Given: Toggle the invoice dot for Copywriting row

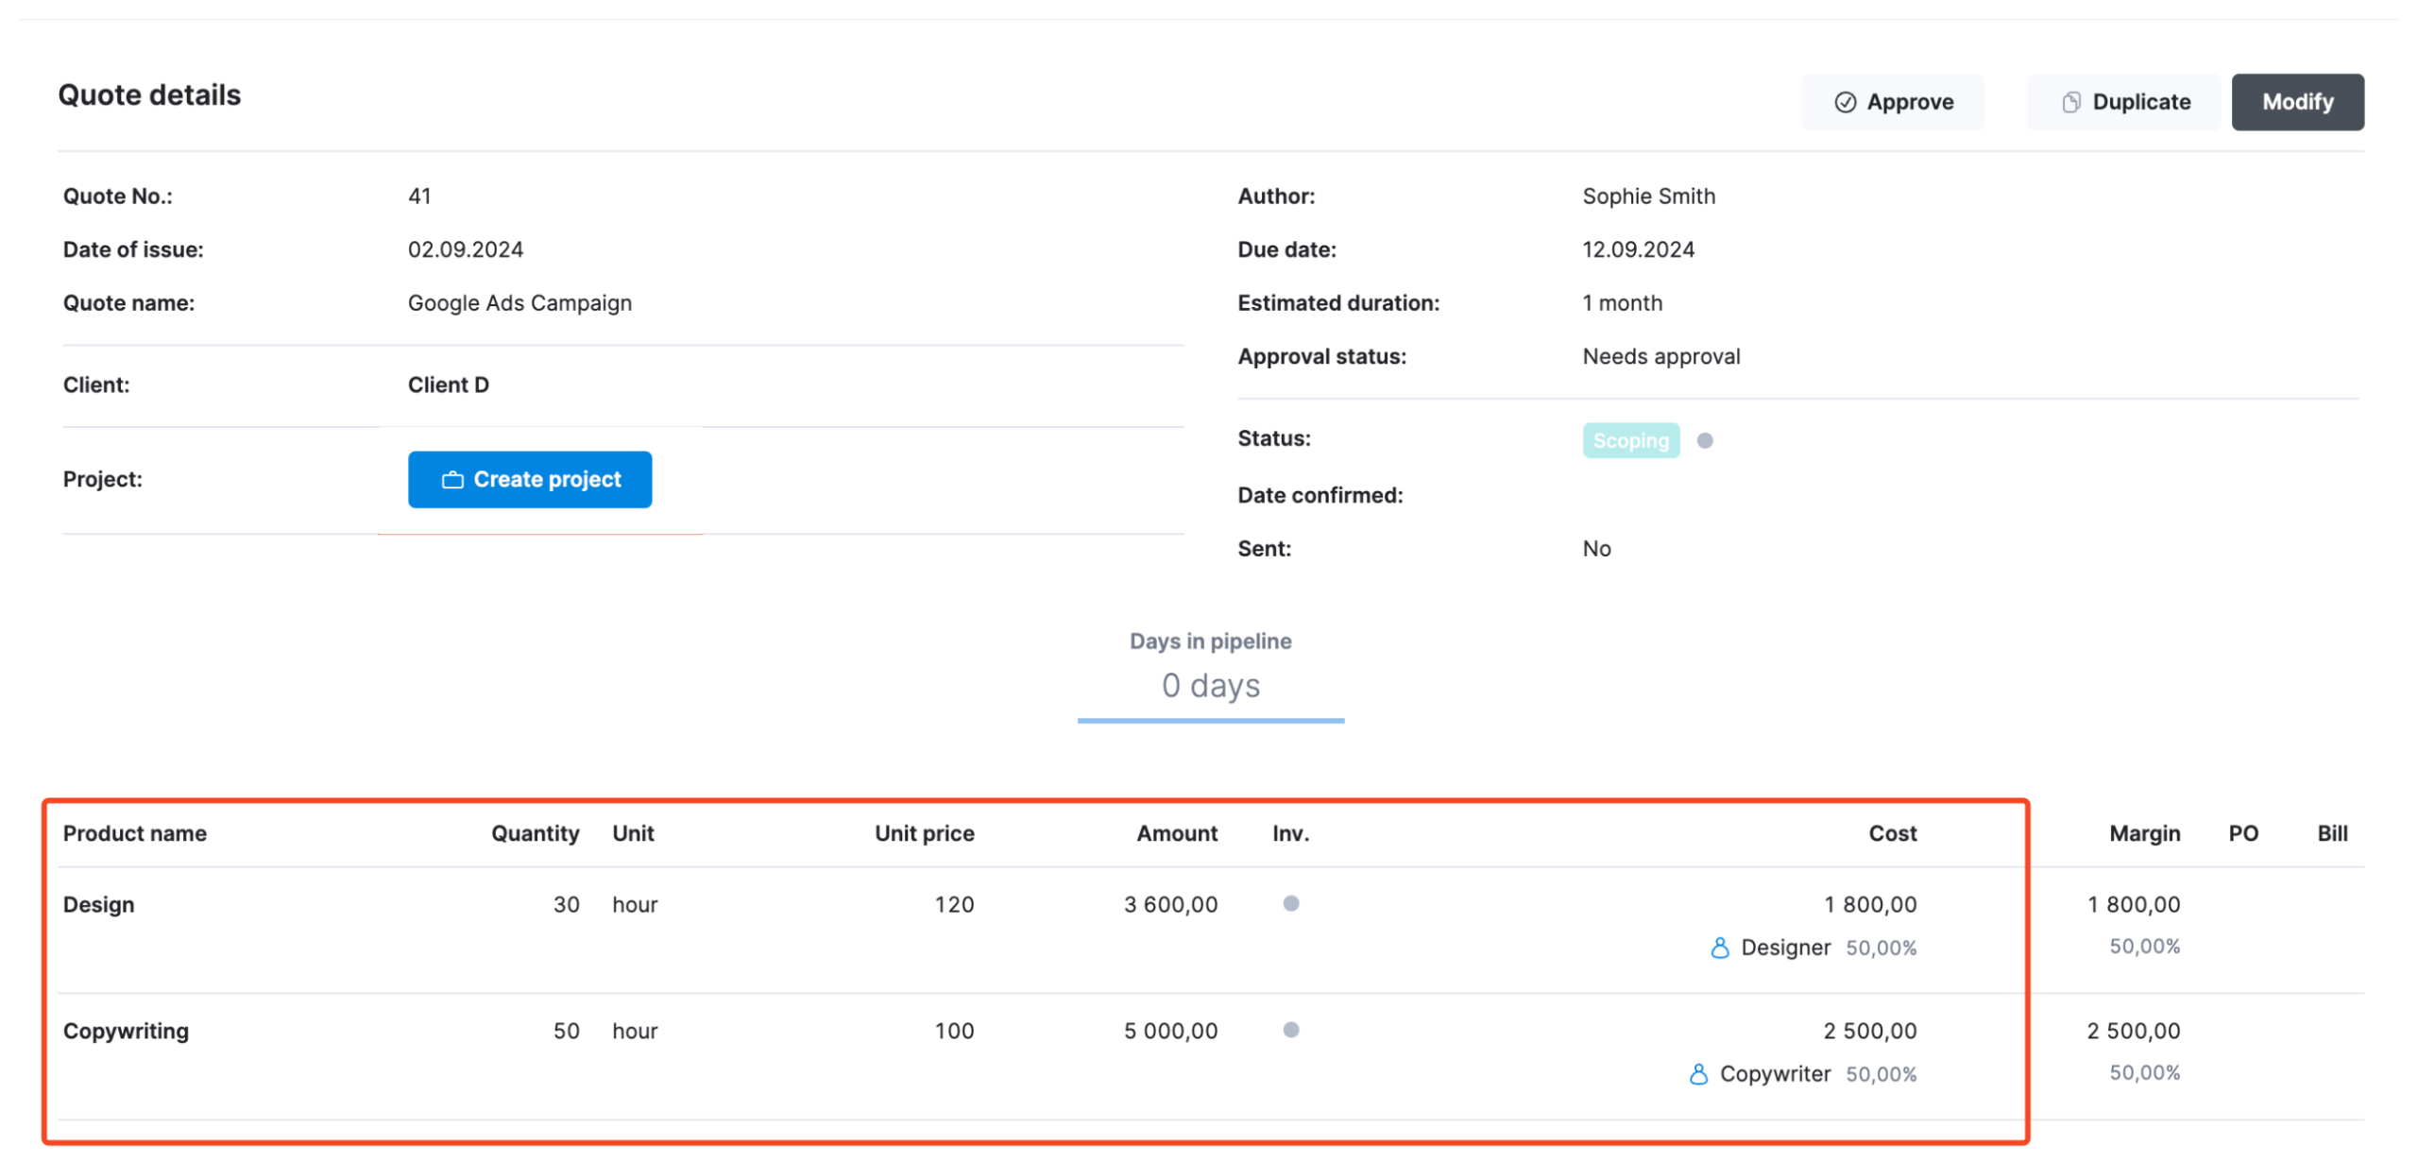Looking at the screenshot, I should click(x=1290, y=1030).
